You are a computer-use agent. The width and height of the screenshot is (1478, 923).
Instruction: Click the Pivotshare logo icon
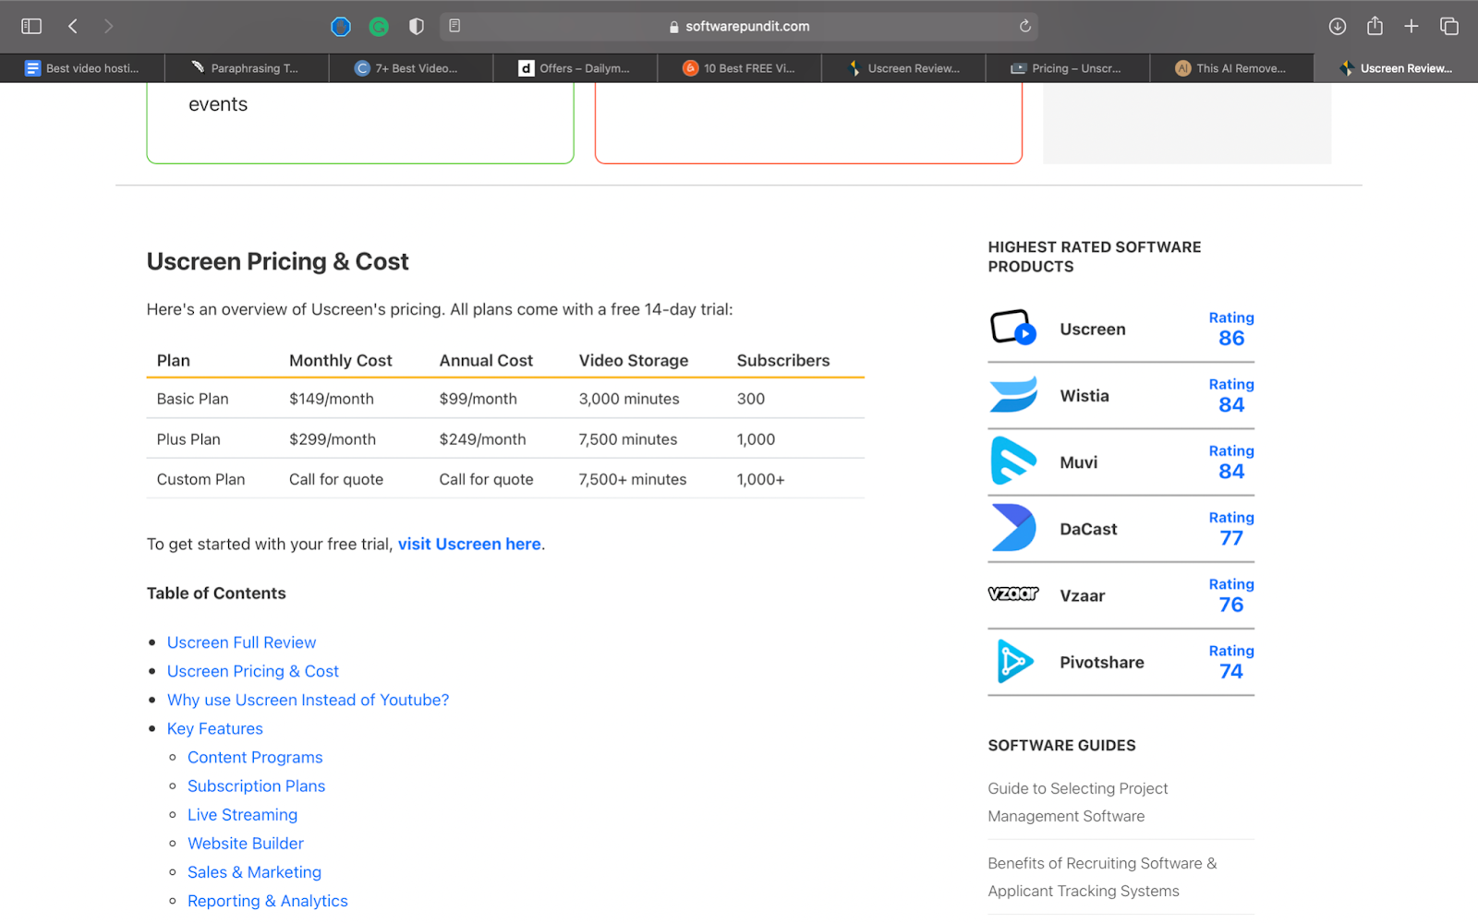click(x=1014, y=661)
